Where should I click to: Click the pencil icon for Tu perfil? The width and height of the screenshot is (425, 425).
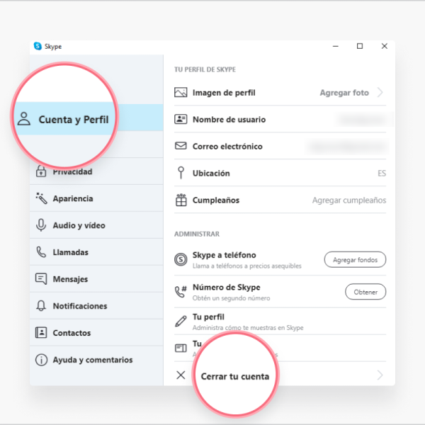pos(181,321)
